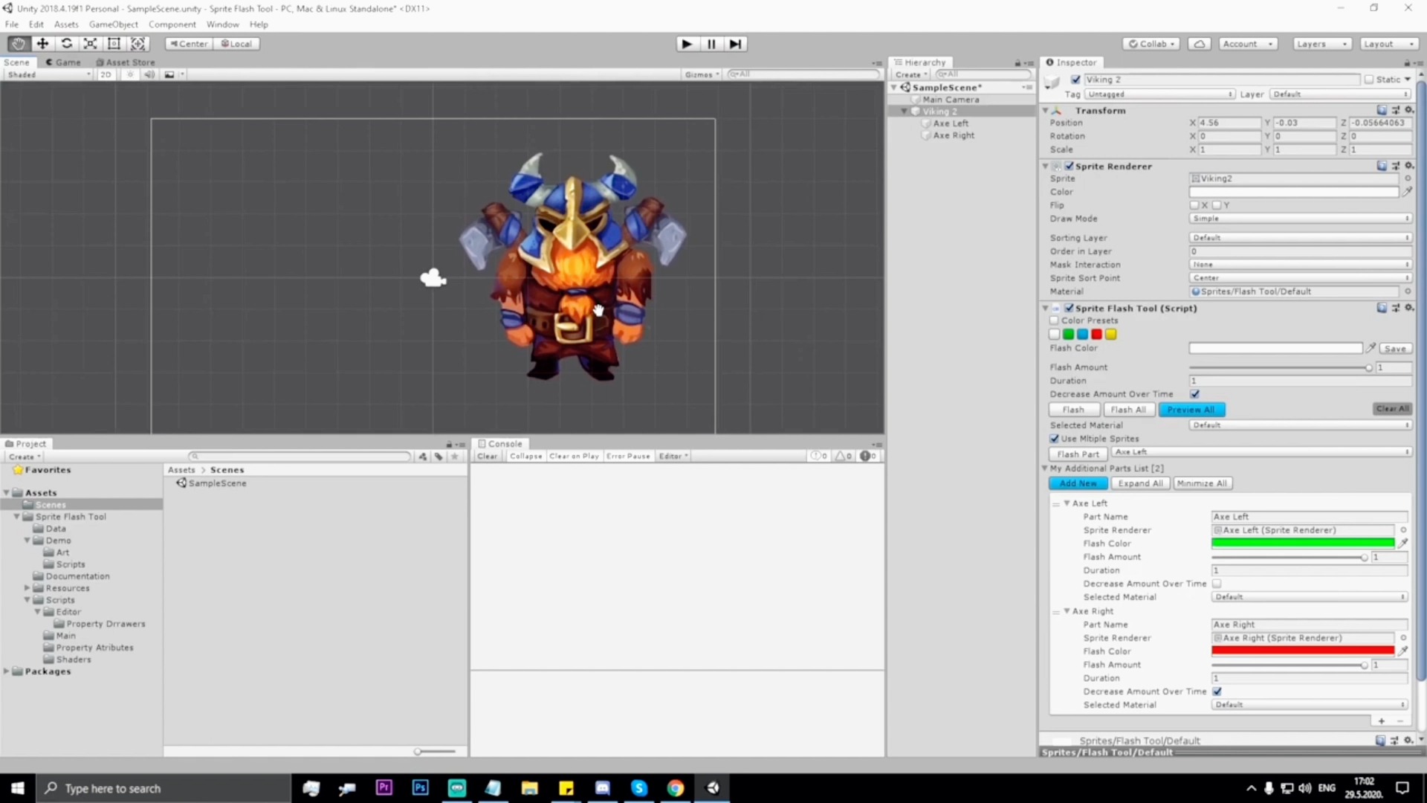This screenshot has width=1427, height=803.
Task: Toggle Sprite Flash Tool script enabled
Action: click(x=1069, y=308)
